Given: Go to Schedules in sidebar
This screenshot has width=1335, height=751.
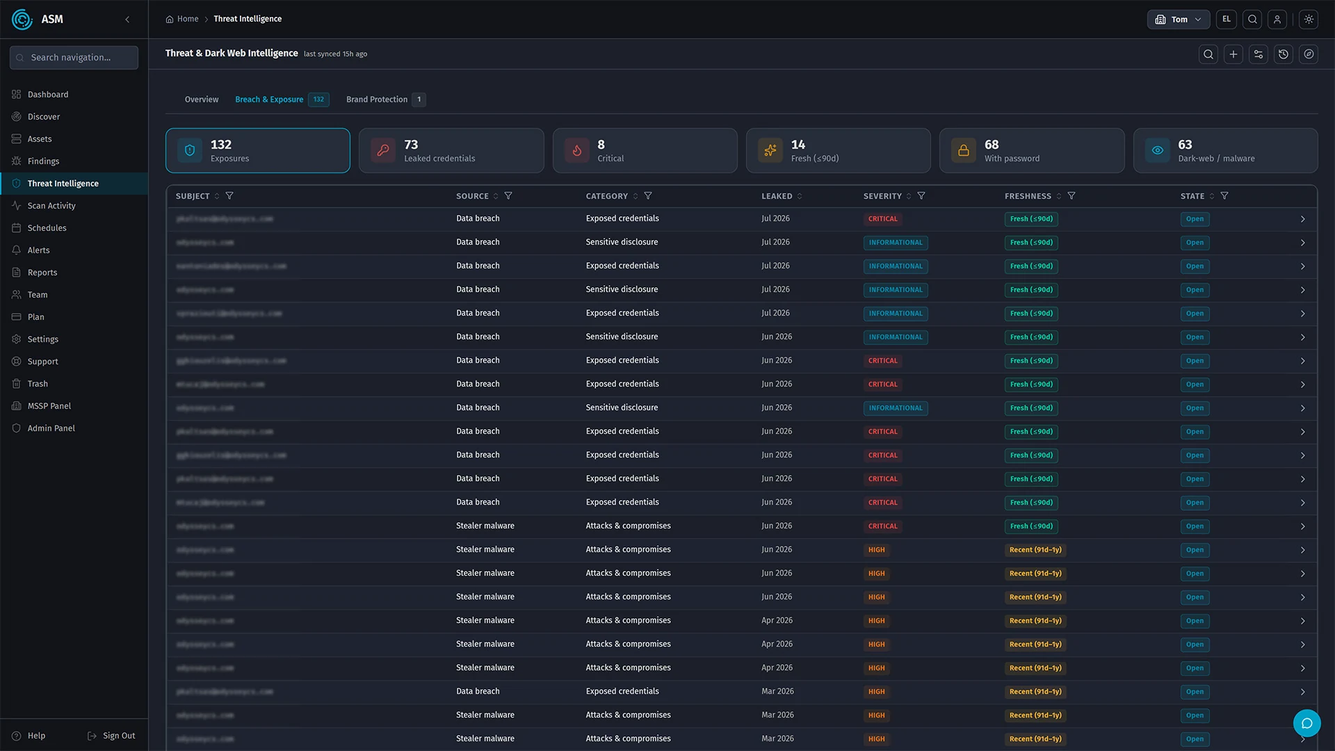Looking at the screenshot, I should pos(74,228).
